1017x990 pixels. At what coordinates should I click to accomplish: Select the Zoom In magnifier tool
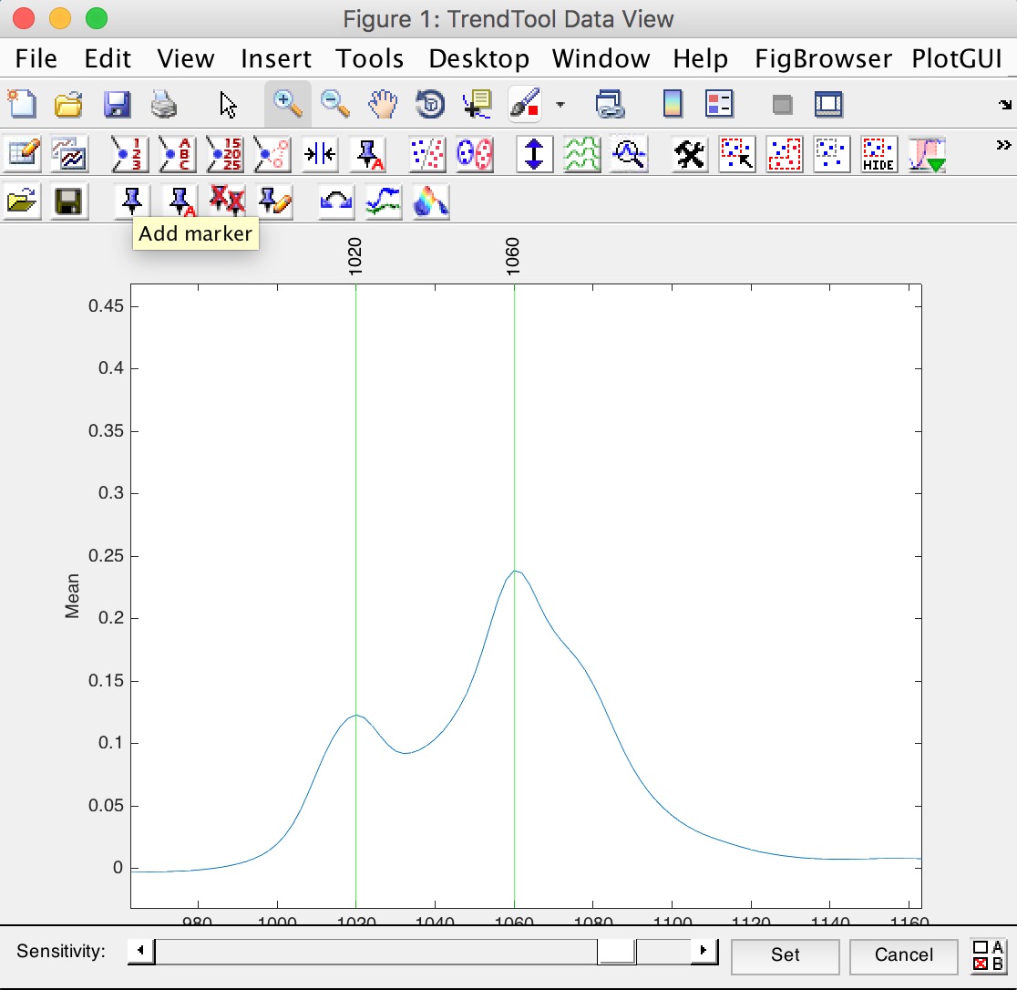(x=288, y=105)
